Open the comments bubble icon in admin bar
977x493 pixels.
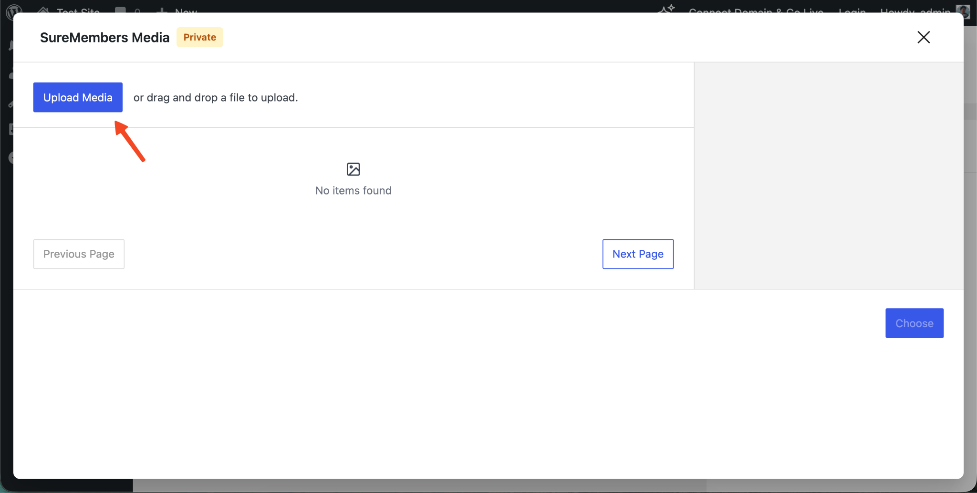pyautogui.click(x=121, y=10)
